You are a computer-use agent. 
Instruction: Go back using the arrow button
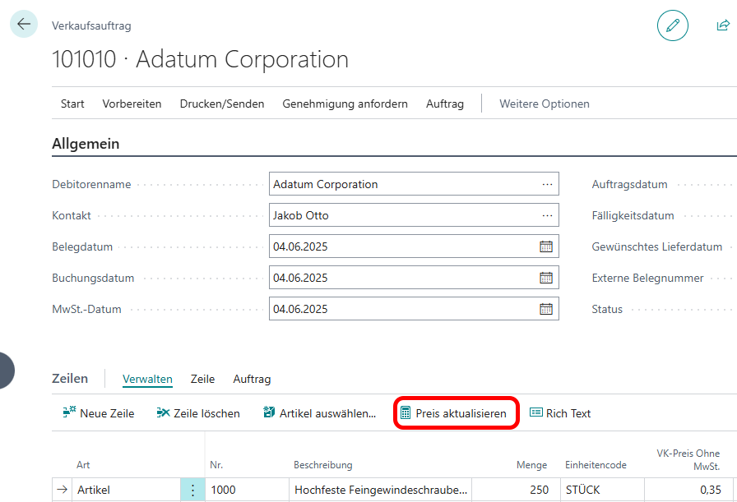(x=24, y=24)
